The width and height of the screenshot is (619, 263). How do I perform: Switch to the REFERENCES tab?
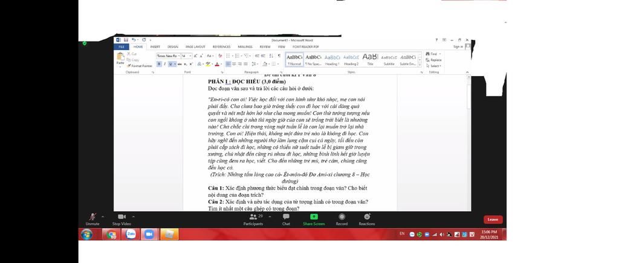point(221,46)
